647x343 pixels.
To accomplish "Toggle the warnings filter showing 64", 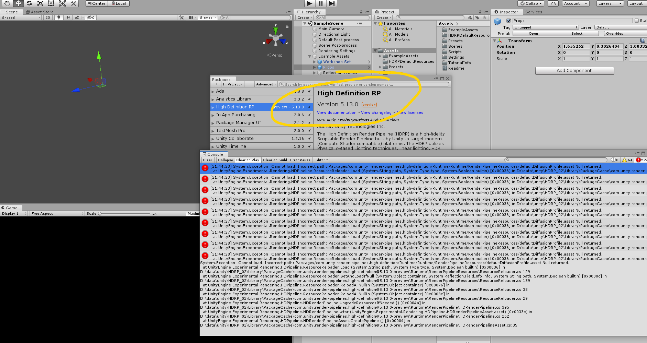I will click(627, 160).
